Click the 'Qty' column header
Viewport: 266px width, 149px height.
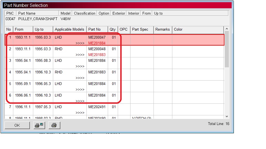click(x=112, y=30)
